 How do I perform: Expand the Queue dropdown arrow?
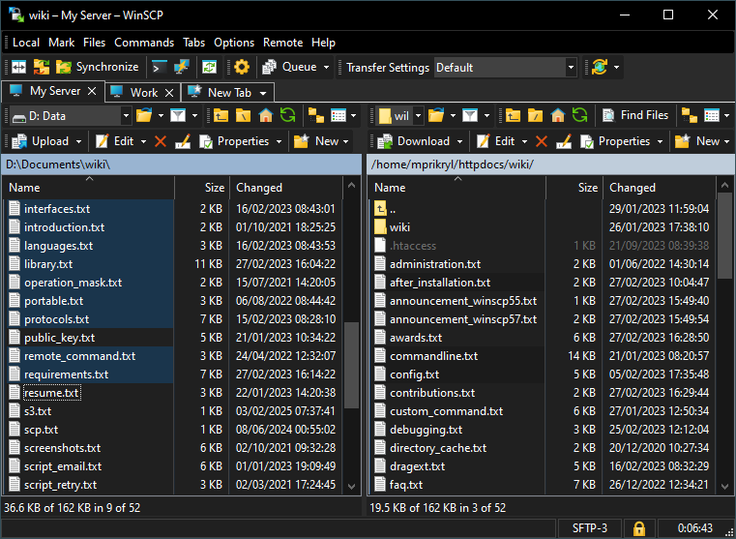[326, 68]
